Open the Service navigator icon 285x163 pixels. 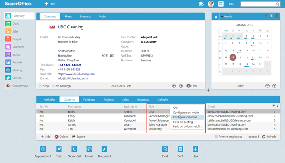pyautogui.click(x=8, y=78)
